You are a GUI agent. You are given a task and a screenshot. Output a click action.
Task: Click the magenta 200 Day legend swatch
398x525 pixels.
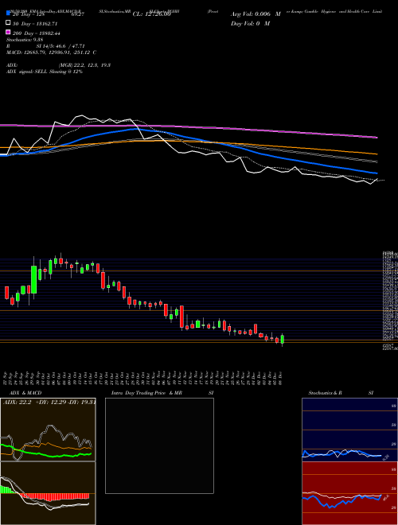(9, 32)
